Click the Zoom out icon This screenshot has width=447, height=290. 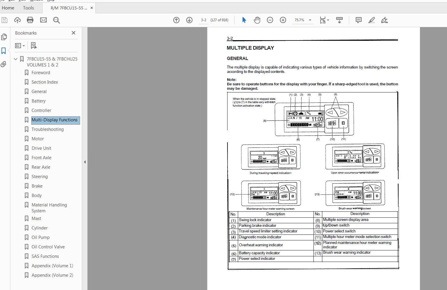point(269,20)
